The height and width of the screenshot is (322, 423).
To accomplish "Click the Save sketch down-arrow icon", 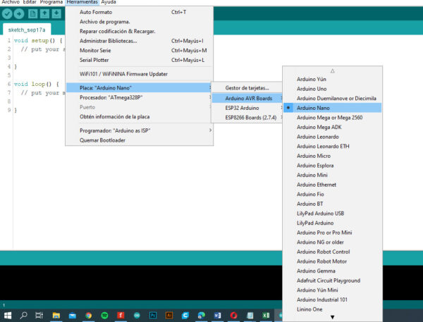I will (56, 14).
